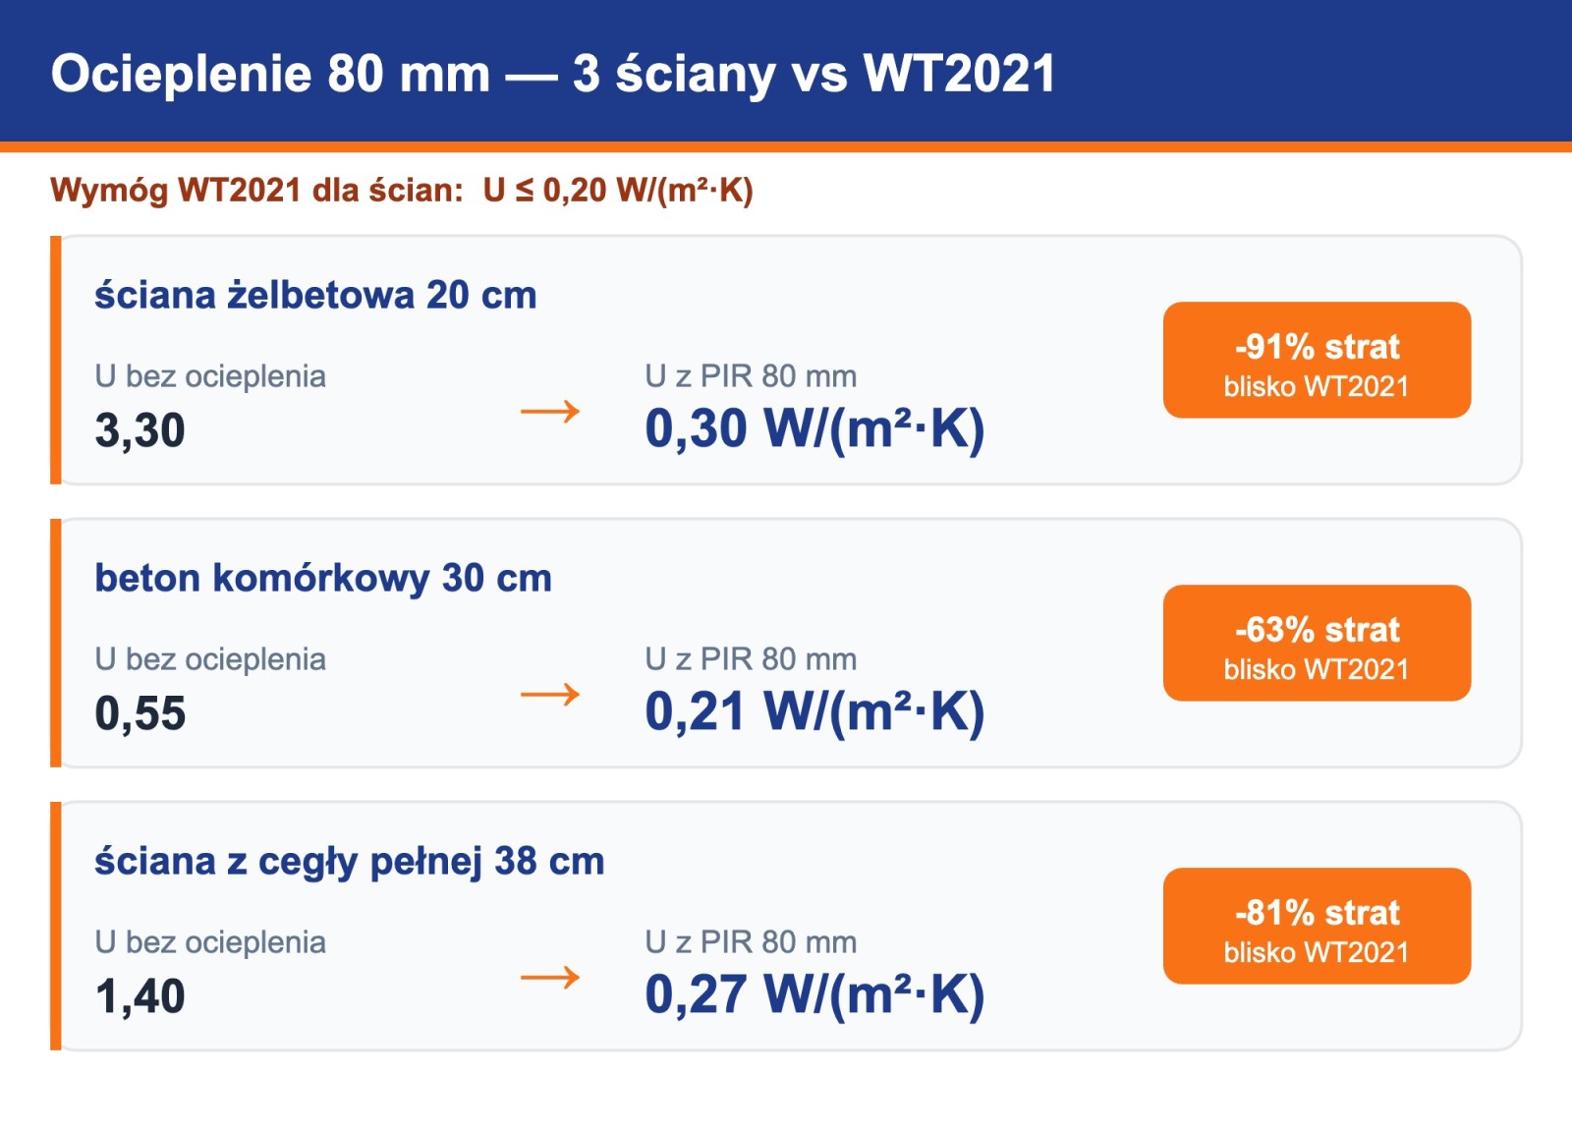This screenshot has height=1132, width=1572.
Task: Click the arrow in beton komórkowy card
Action: [550, 694]
